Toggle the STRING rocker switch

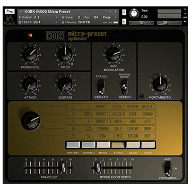pyautogui.click(x=118, y=145)
